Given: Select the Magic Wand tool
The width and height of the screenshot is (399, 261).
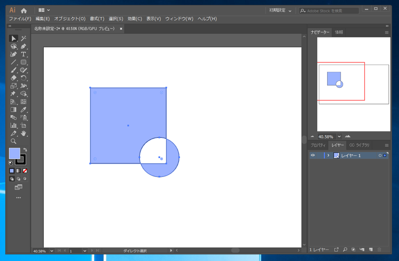Looking at the screenshot, I should pos(23,38).
